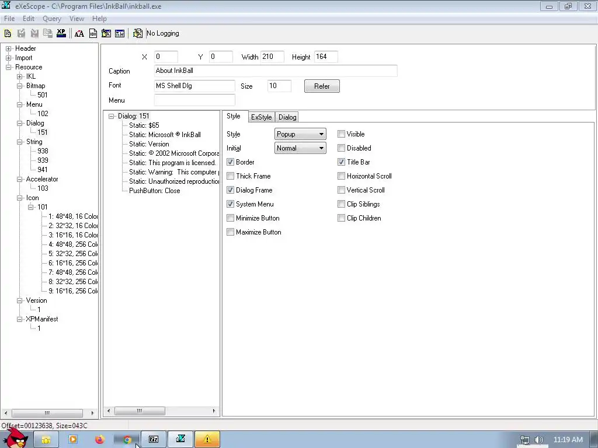Enable the Horizontal Scroll checkbox
The width and height of the screenshot is (598, 448).
click(x=341, y=176)
